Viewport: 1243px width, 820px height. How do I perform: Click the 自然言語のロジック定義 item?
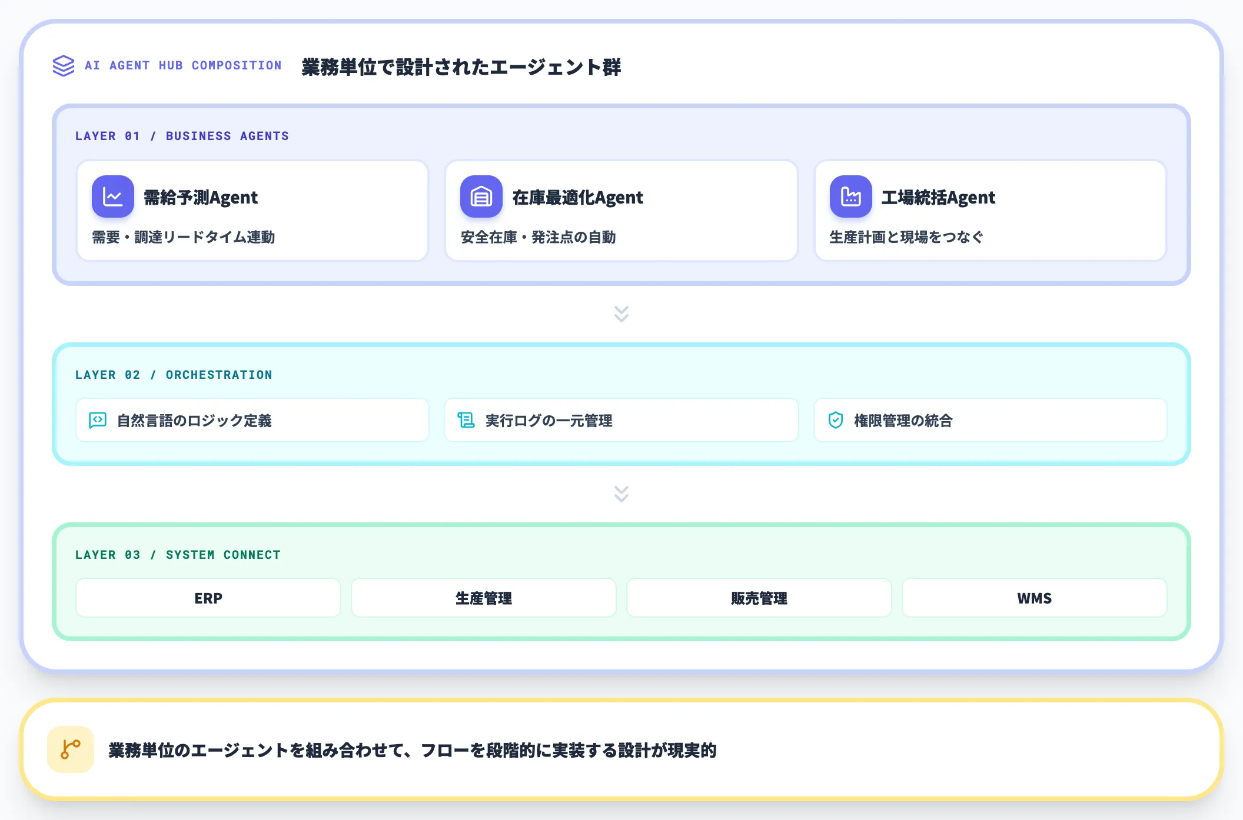click(x=252, y=420)
